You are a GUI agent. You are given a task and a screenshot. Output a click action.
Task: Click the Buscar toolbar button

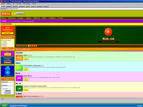(x=33, y=6)
